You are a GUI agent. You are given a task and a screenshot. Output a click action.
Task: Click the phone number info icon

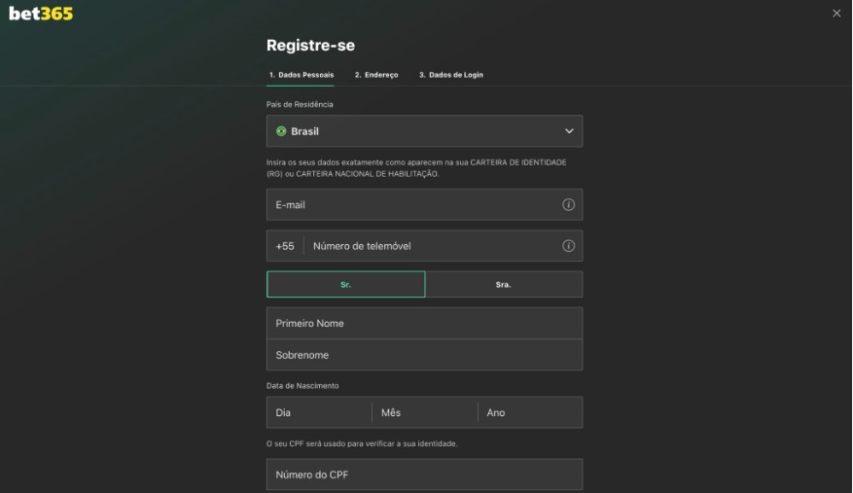pyautogui.click(x=568, y=246)
